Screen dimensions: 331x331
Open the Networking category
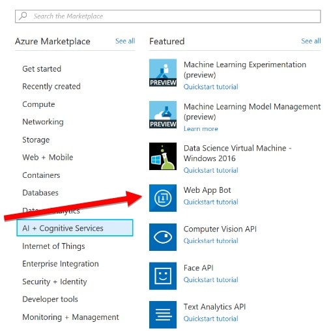(x=43, y=122)
